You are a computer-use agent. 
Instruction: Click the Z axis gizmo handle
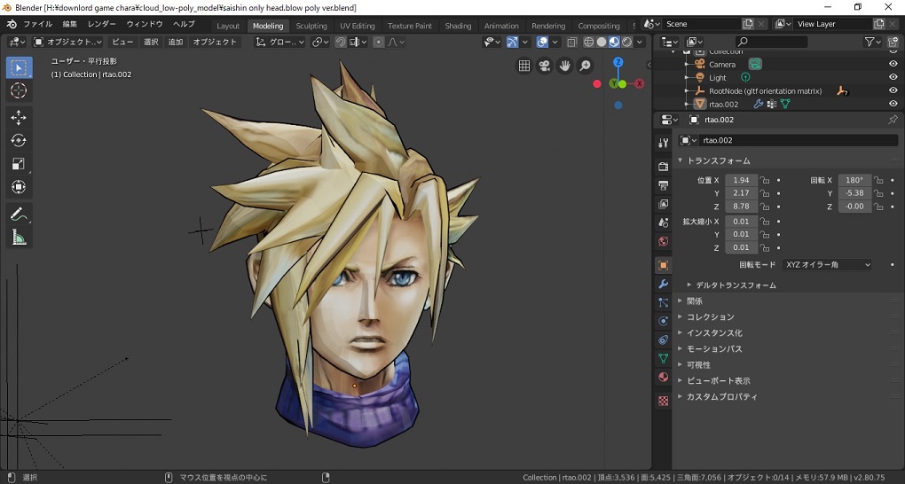(618, 62)
